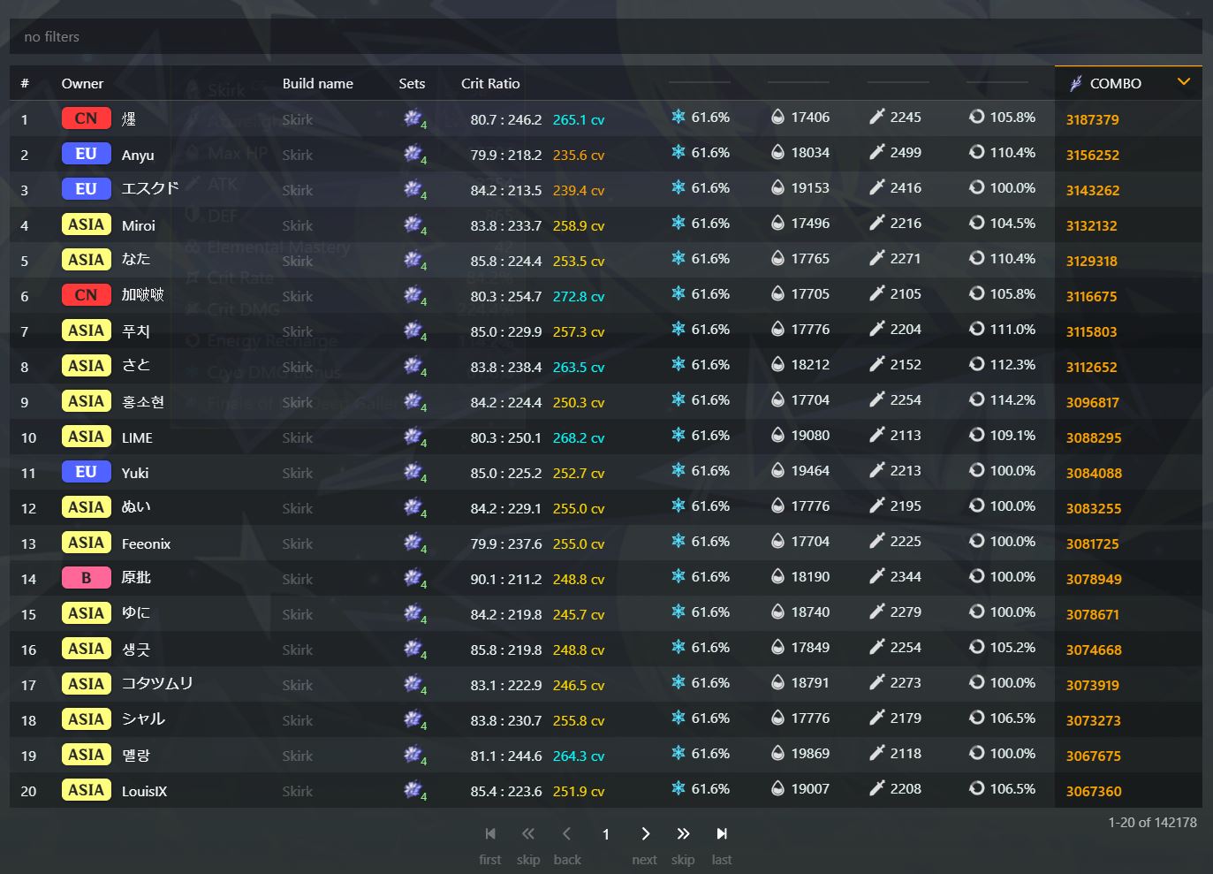Screen dimensions: 1213x874
Task: Click current page number 1
Action: [606, 834]
